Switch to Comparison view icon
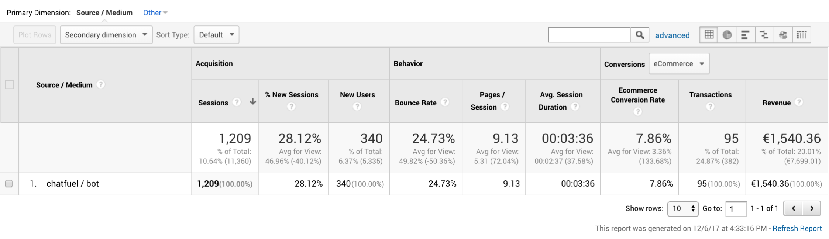Image resolution: width=829 pixels, height=239 pixels. tap(764, 35)
